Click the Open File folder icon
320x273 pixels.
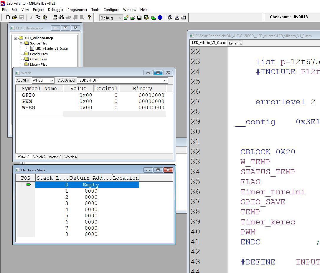click(14, 18)
